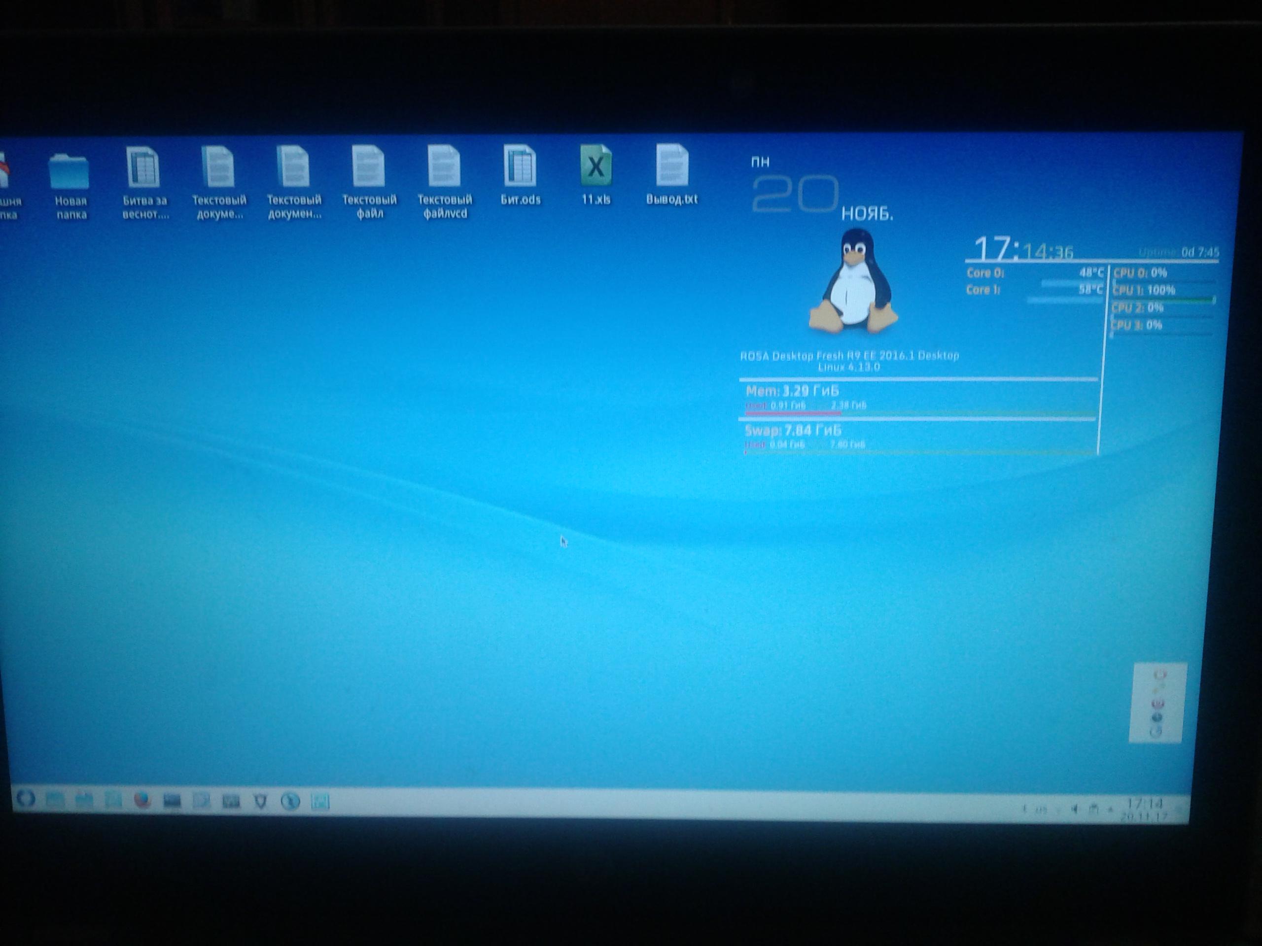Viewport: 1262px width, 946px height.
Task: Click the terminal monitor icon in taskbar
Action: pos(172,801)
